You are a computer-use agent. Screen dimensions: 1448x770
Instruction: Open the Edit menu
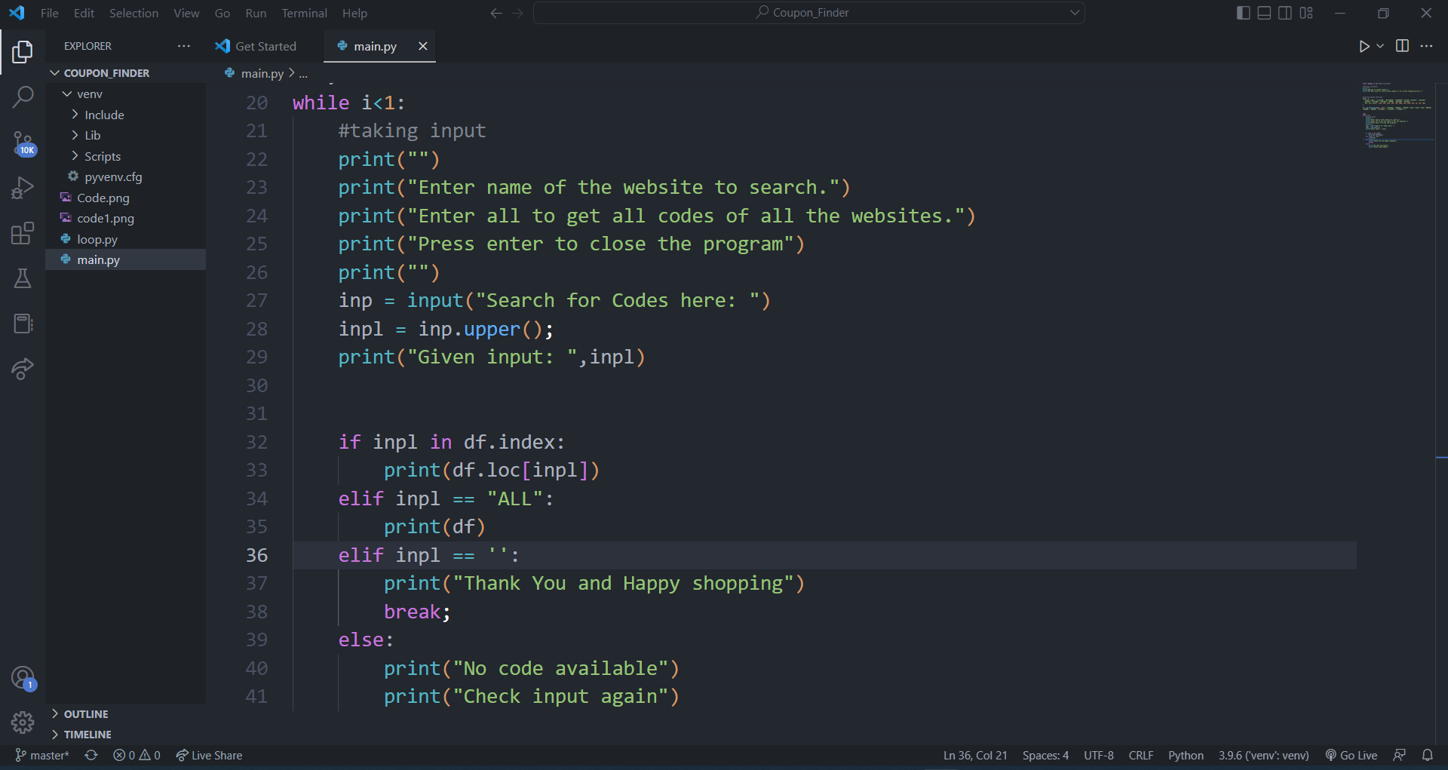point(84,13)
